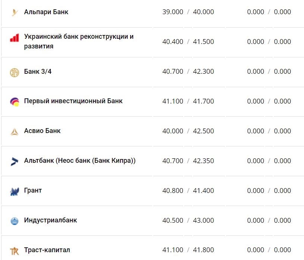Click the Грант bank logo icon

pyautogui.click(x=15, y=191)
